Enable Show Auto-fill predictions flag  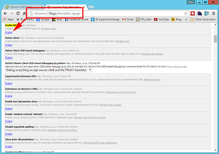point(9,146)
